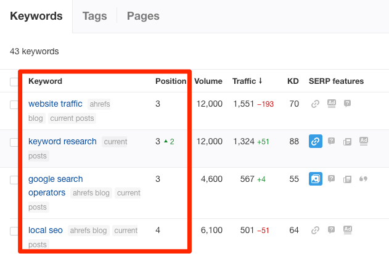
Task: Click People also ask icon in website traffic row
Action: click(347, 103)
